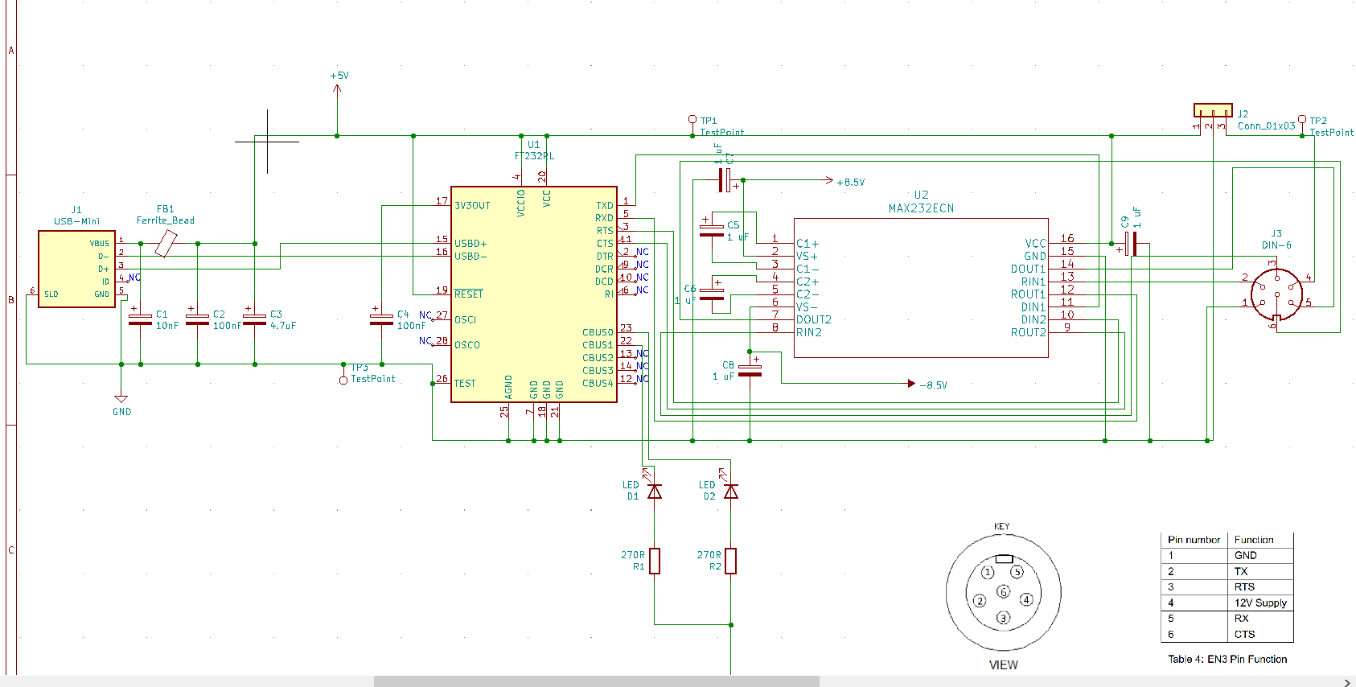The height and width of the screenshot is (687, 1356).
Task: Select the J3 DIN-6 connector symbol
Action: [1276, 294]
